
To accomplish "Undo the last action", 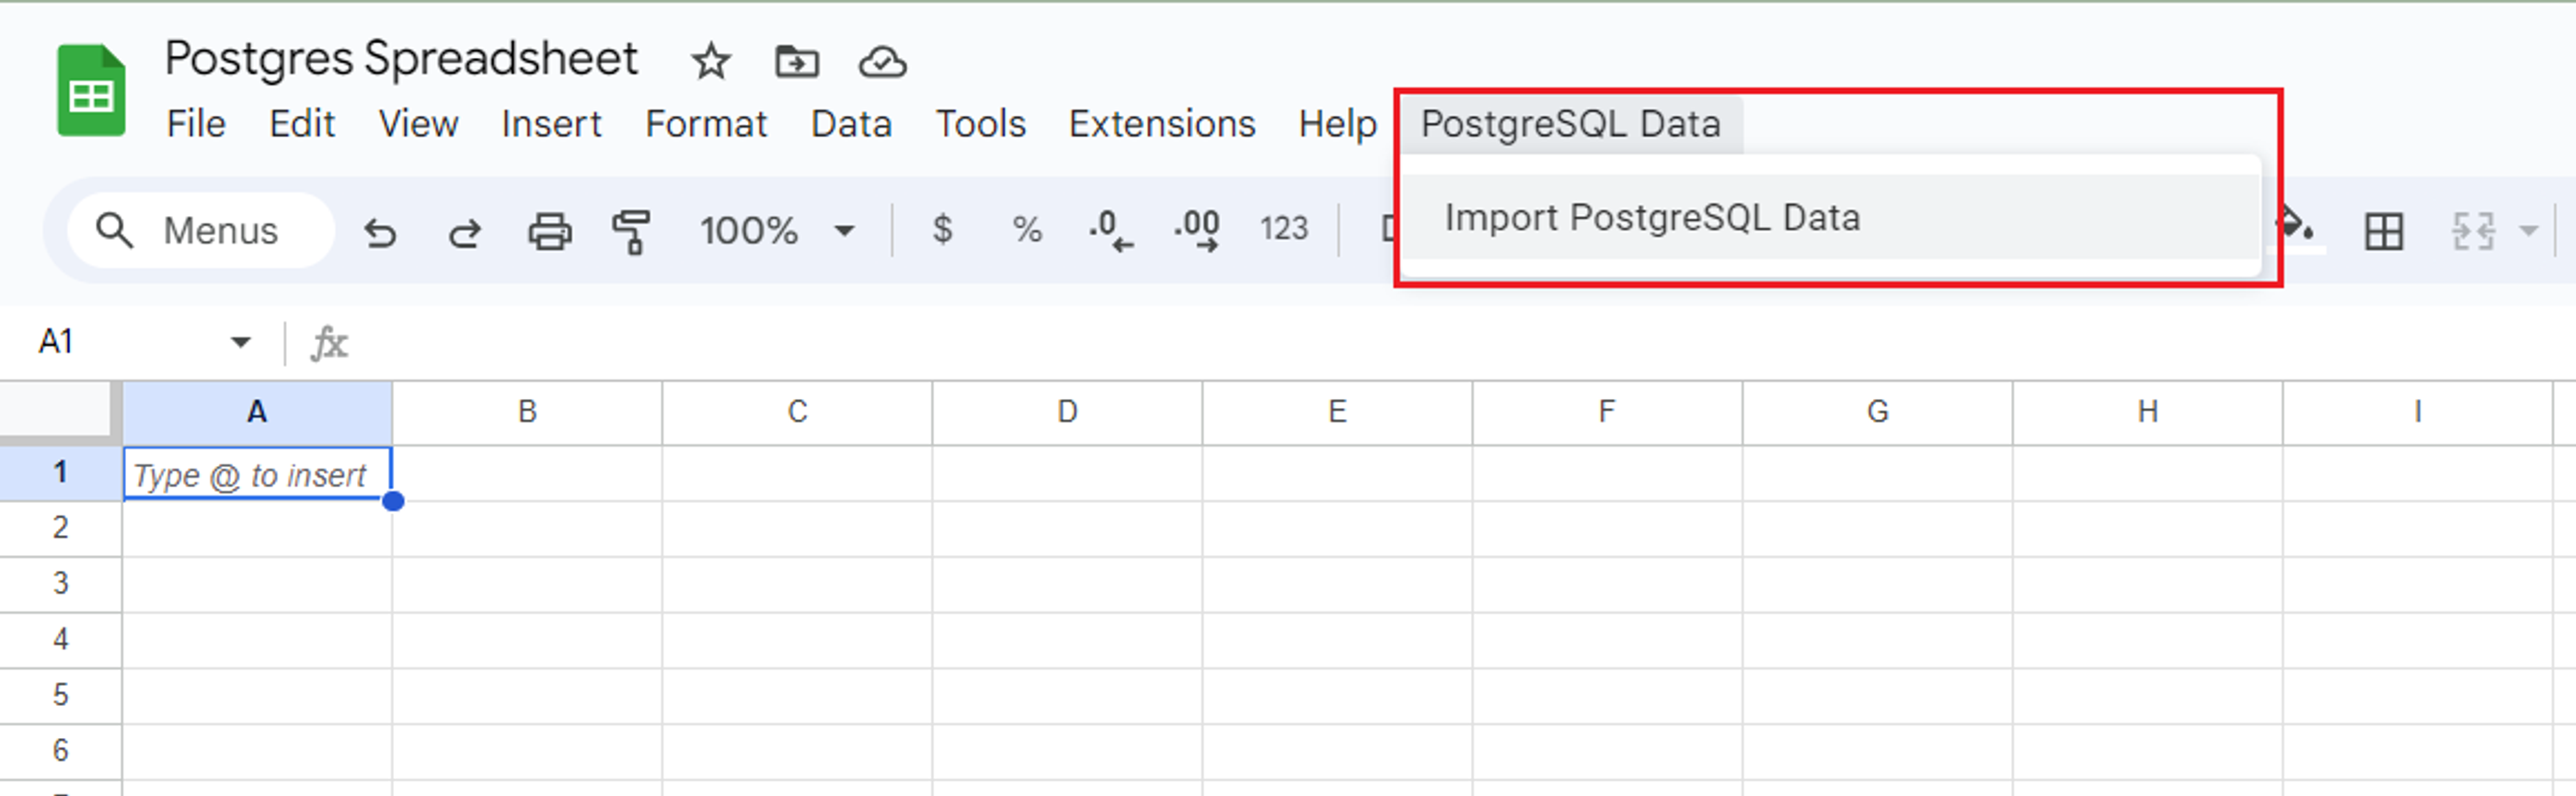I will 380,231.
